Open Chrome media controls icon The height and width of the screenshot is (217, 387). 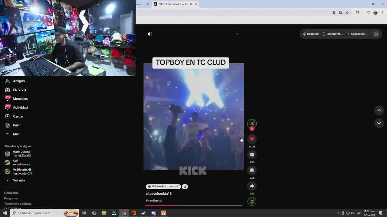tap(368, 13)
